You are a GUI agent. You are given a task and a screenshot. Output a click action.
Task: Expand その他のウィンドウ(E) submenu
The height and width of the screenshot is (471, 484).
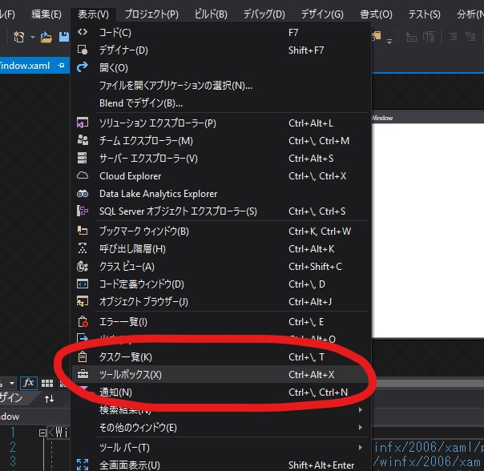click(x=220, y=428)
